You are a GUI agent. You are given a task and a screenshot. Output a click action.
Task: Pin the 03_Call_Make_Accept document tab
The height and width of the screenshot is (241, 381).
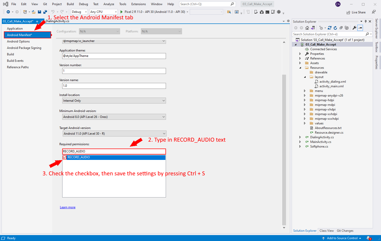click(x=37, y=21)
